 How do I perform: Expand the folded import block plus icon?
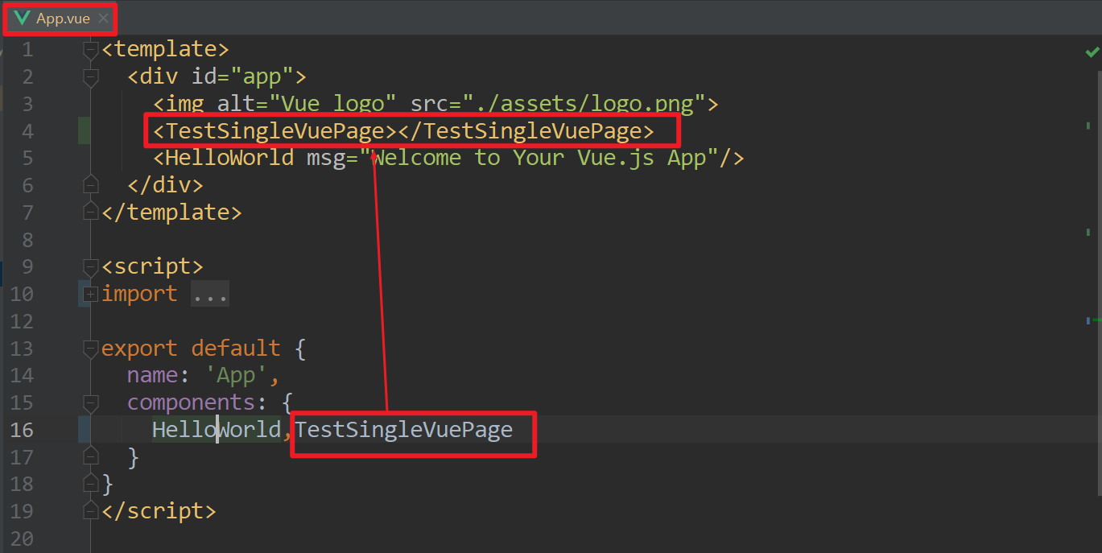pos(90,294)
